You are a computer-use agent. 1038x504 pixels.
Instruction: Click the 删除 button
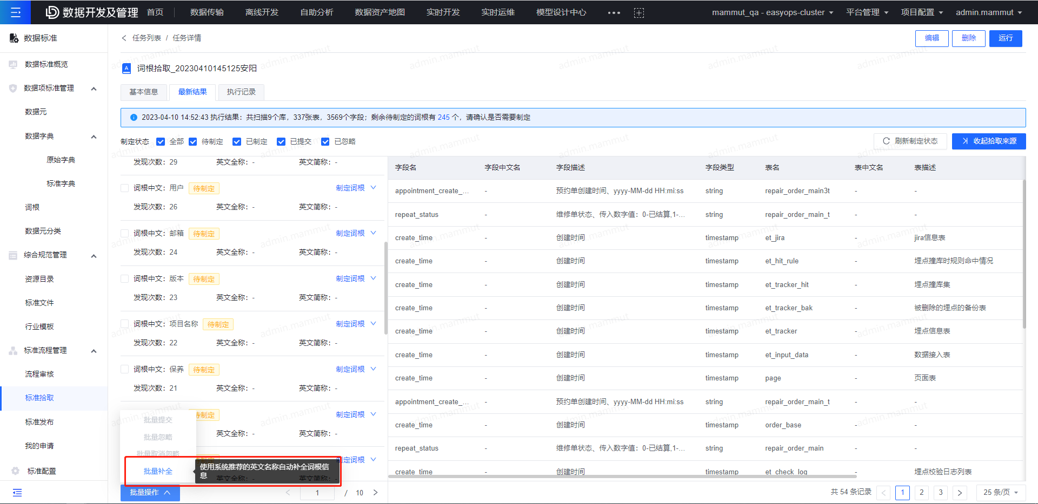click(969, 38)
